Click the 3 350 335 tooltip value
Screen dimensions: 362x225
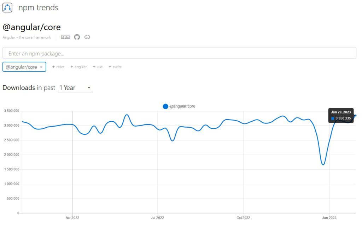pyautogui.click(x=343, y=118)
